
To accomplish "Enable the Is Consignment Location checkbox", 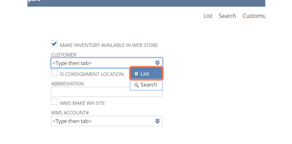I will pos(54,73).
